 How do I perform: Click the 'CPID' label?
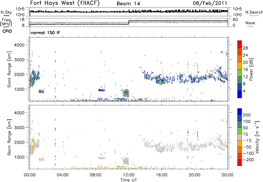(7, 31)
